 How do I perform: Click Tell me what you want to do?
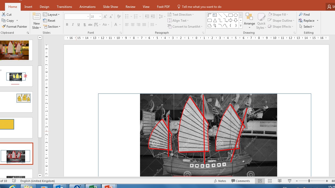pos(199,7)
